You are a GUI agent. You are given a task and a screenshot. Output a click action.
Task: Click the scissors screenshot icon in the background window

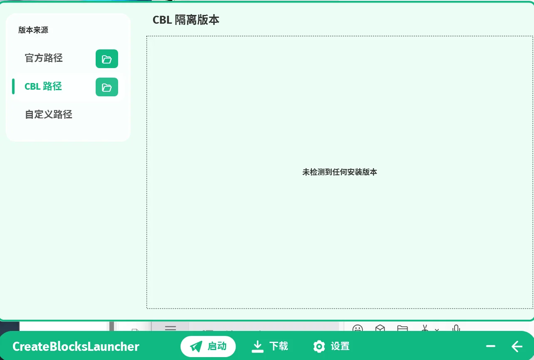[x=425, y=329]
